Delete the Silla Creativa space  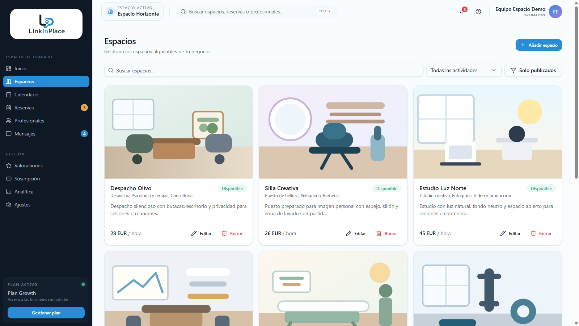click(x=386, y=234)
